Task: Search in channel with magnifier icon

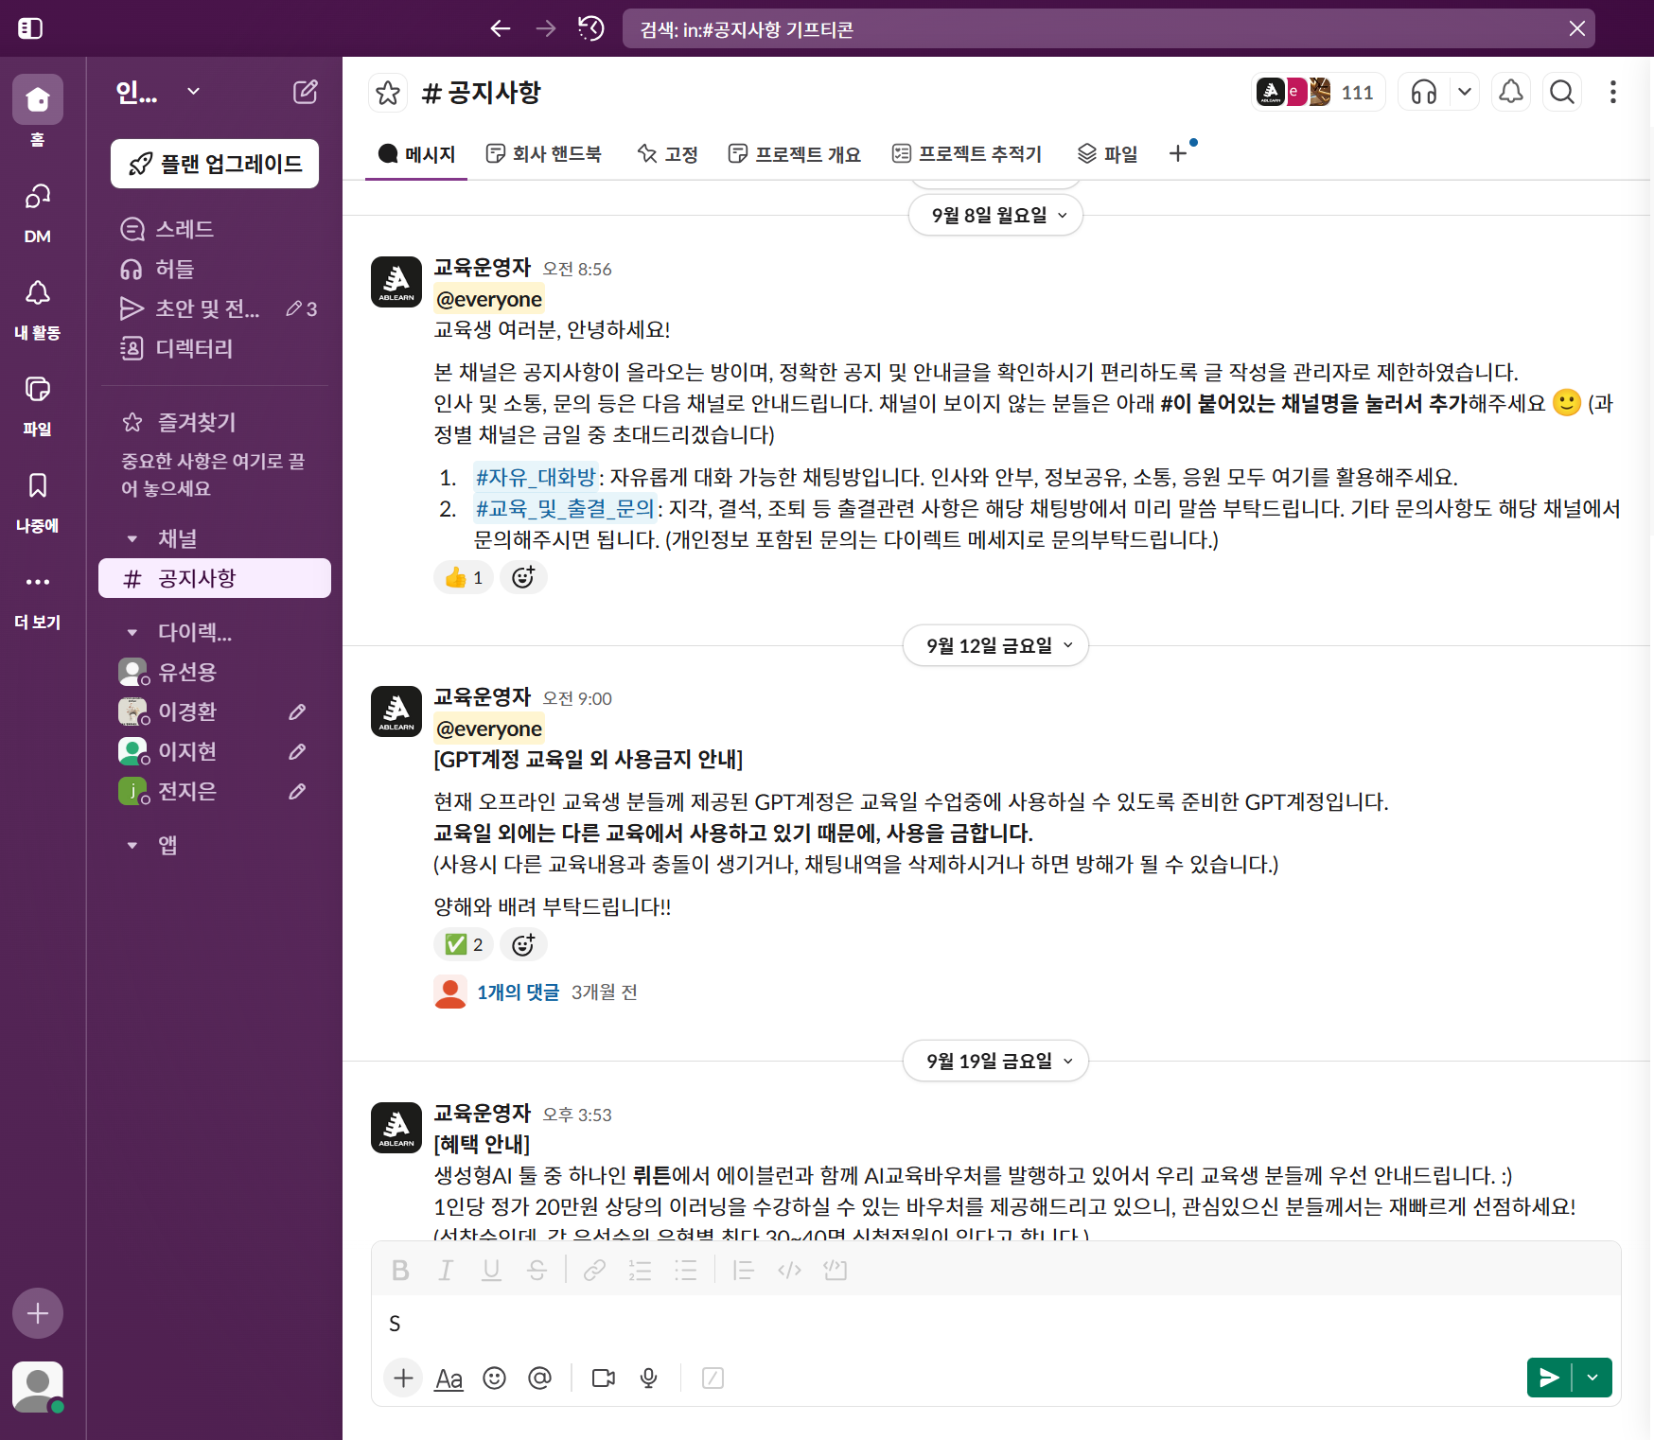Action: 1562,93
